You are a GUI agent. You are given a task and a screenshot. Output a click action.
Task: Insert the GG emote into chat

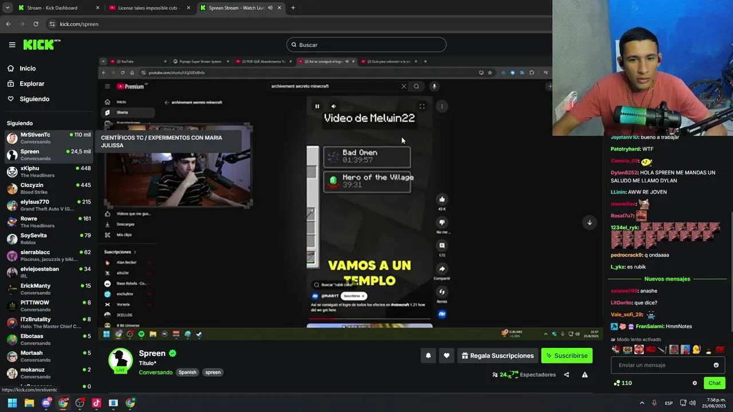click(628, 350)
